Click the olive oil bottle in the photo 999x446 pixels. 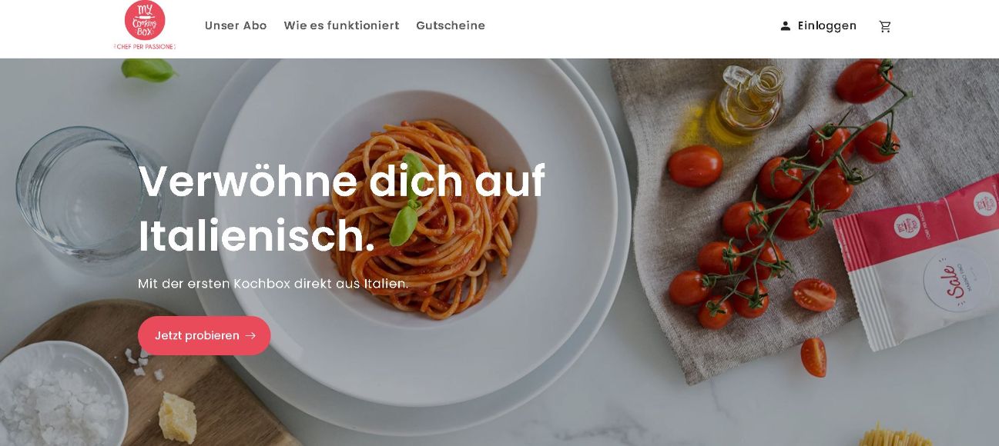point(743,104)
